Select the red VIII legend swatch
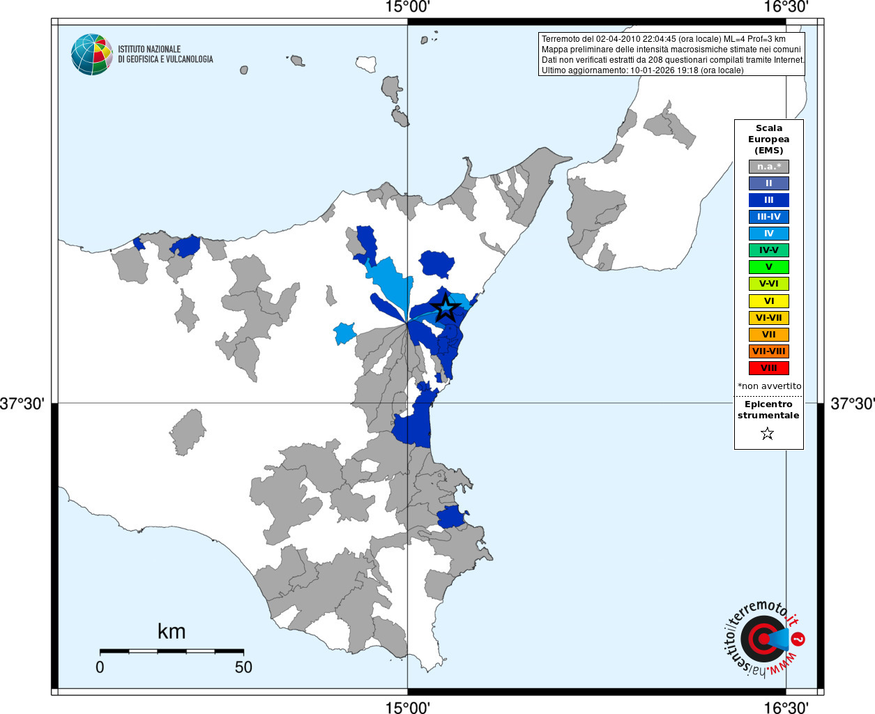Image resolution: width=875 pixels, height=714 pixels. 769,368
